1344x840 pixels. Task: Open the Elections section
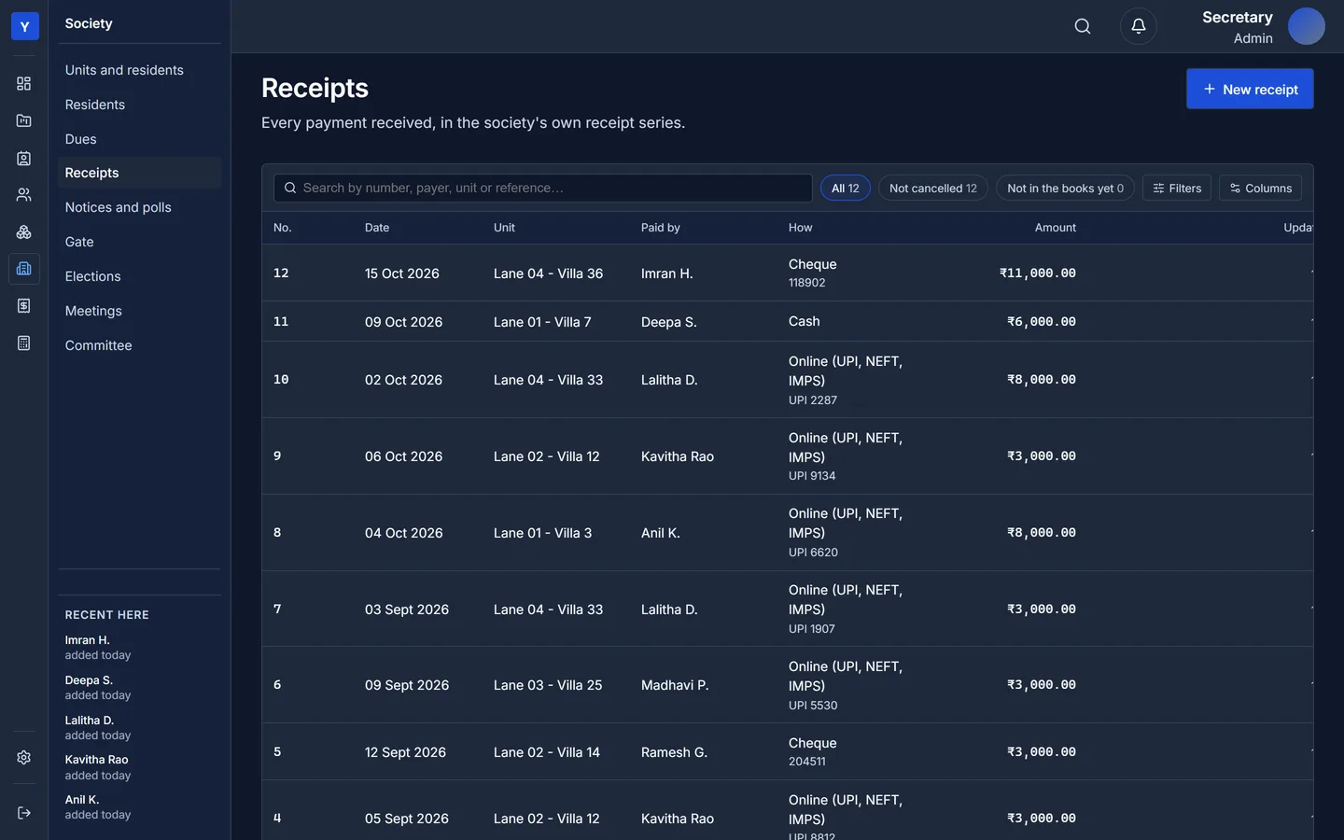[x=139, y=276]
